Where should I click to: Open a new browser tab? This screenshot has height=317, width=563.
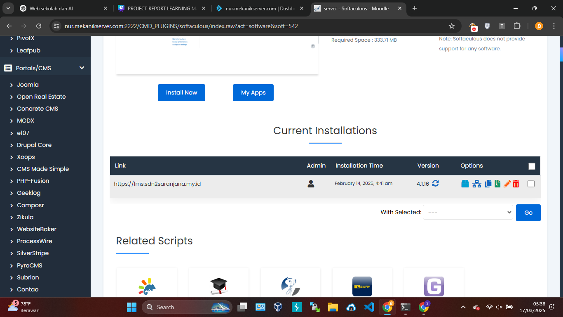[x=415, y=8]
